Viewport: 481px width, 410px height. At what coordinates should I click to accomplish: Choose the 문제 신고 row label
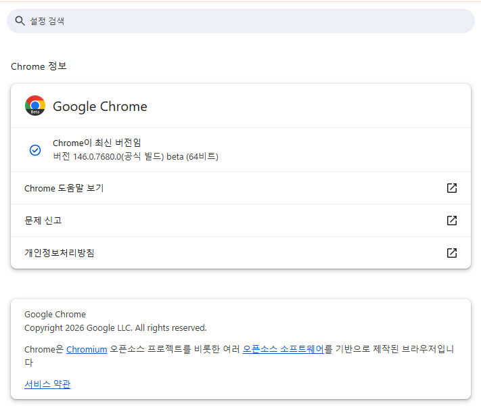point(43,221)
